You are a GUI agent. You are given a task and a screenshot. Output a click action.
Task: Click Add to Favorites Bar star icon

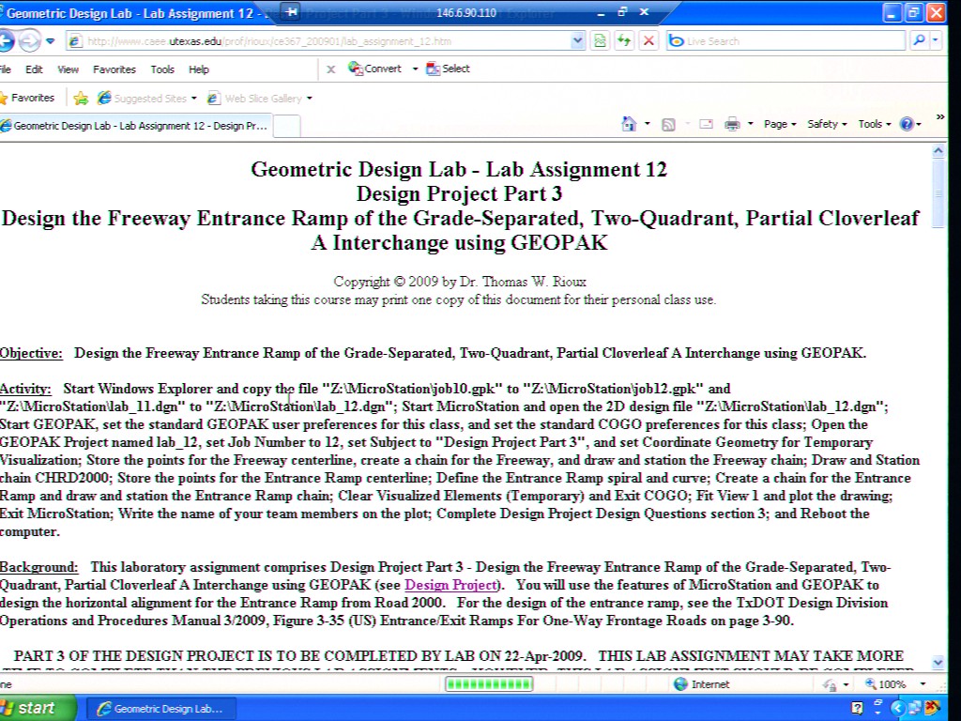click(x=81, y=98)
